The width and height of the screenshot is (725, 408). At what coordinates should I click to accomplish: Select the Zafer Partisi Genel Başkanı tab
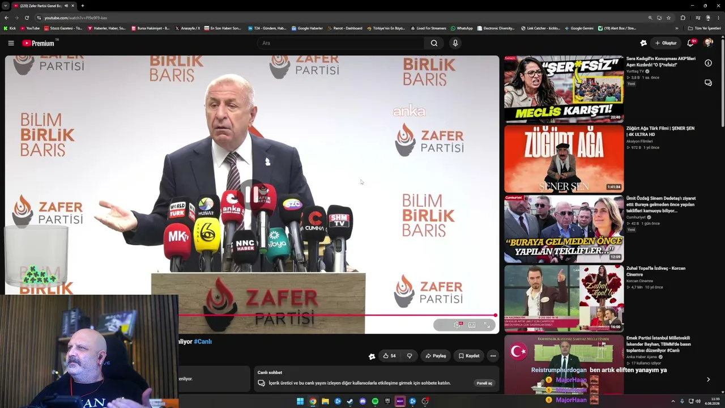click(44, 6)
